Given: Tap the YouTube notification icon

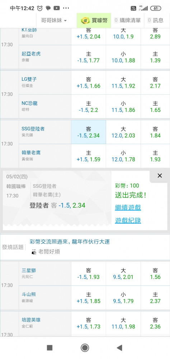Looking at the screenshot, I should click(x=57, y=8).
